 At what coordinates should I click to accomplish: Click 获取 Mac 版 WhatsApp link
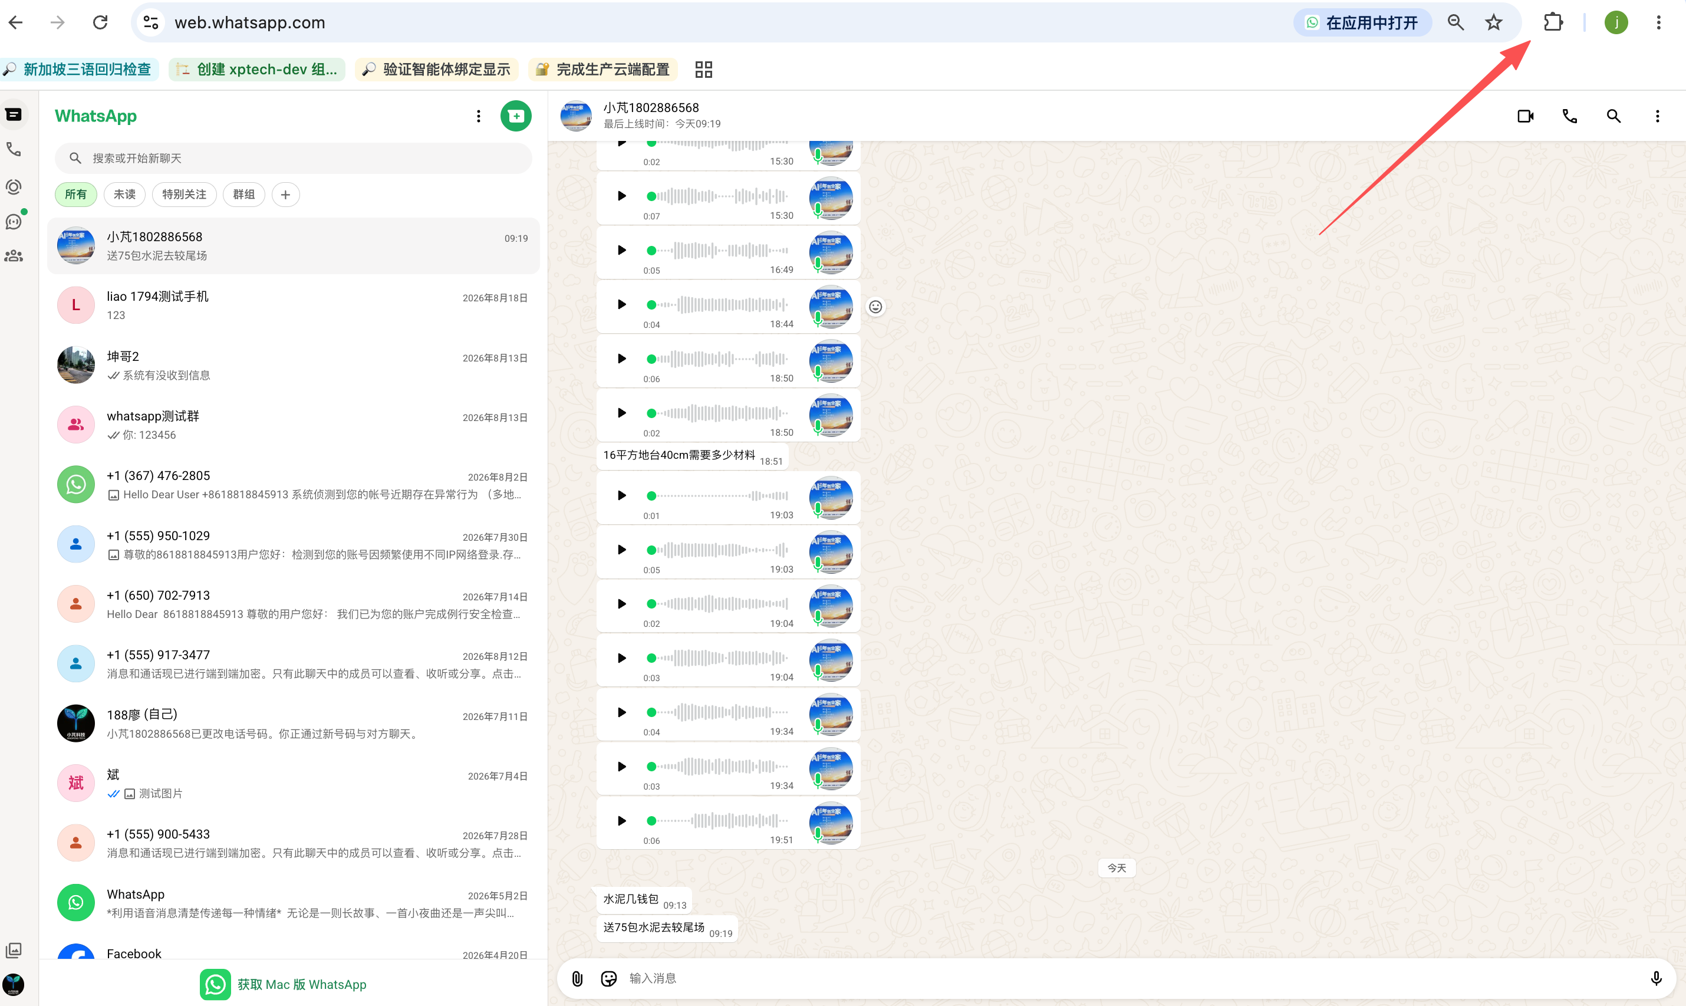click(x=283, y=984)
